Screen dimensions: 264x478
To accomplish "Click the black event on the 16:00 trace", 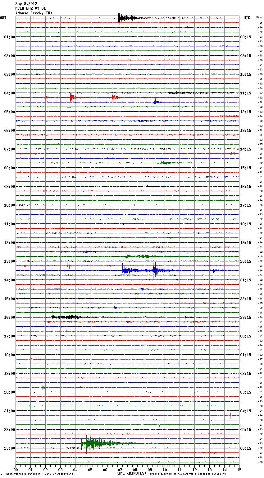I will tap(68, 317).
